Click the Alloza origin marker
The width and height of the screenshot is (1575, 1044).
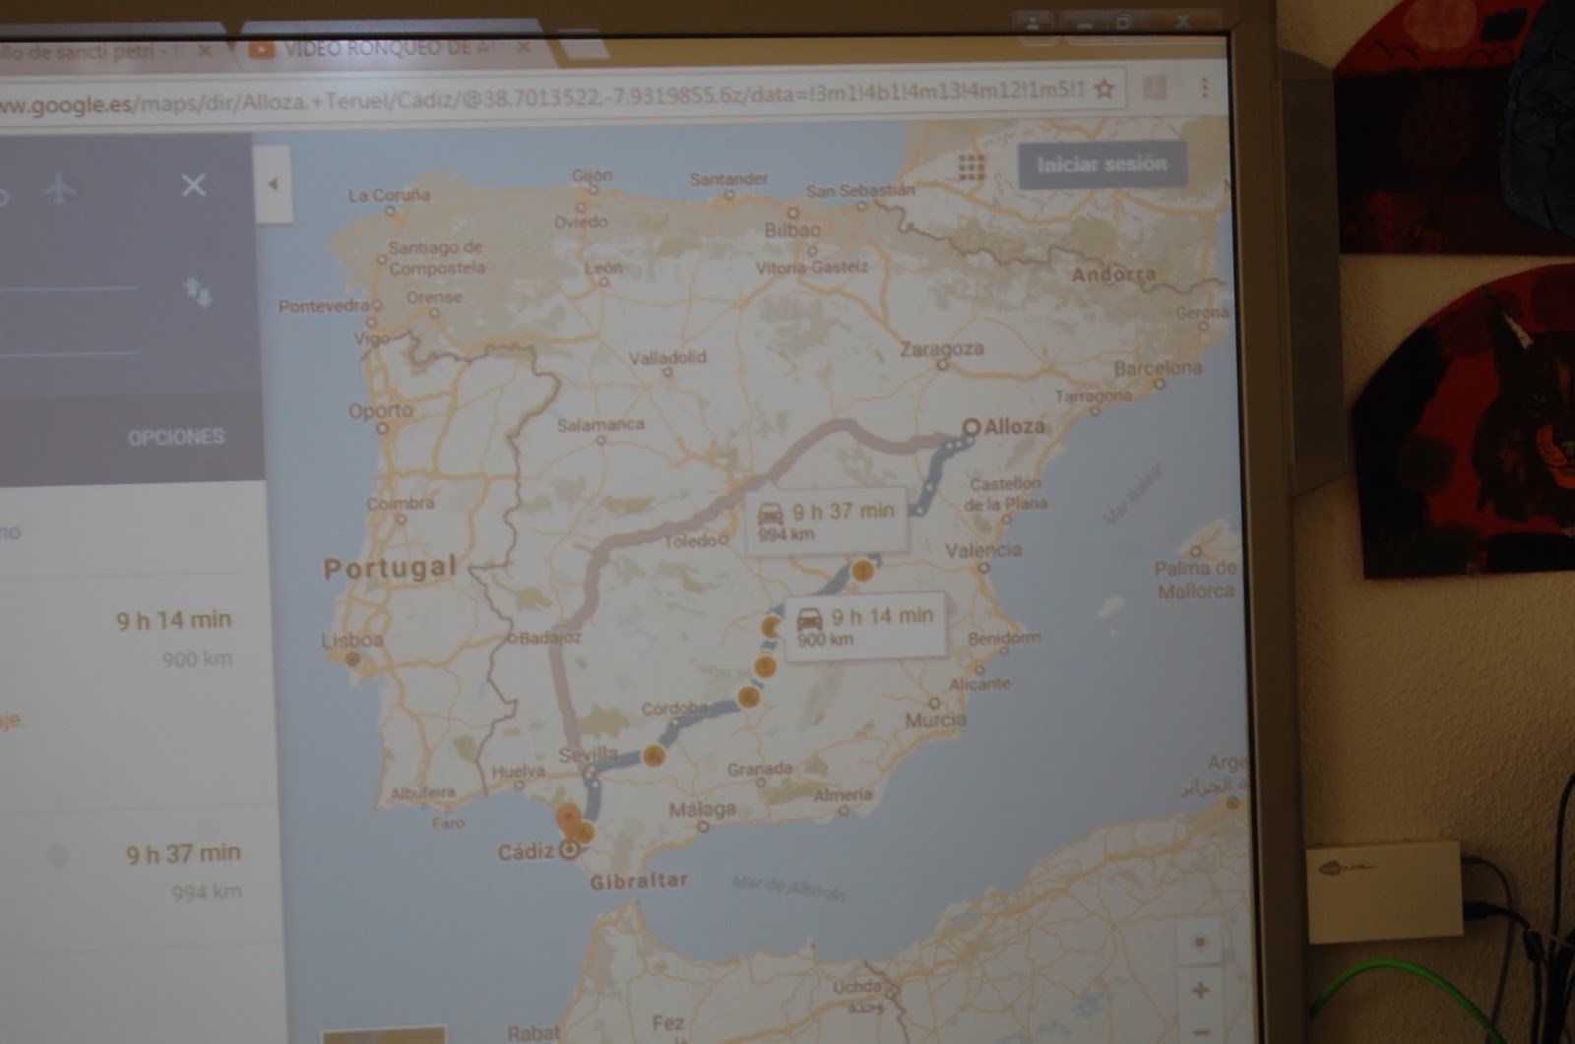tap(971, 427)
